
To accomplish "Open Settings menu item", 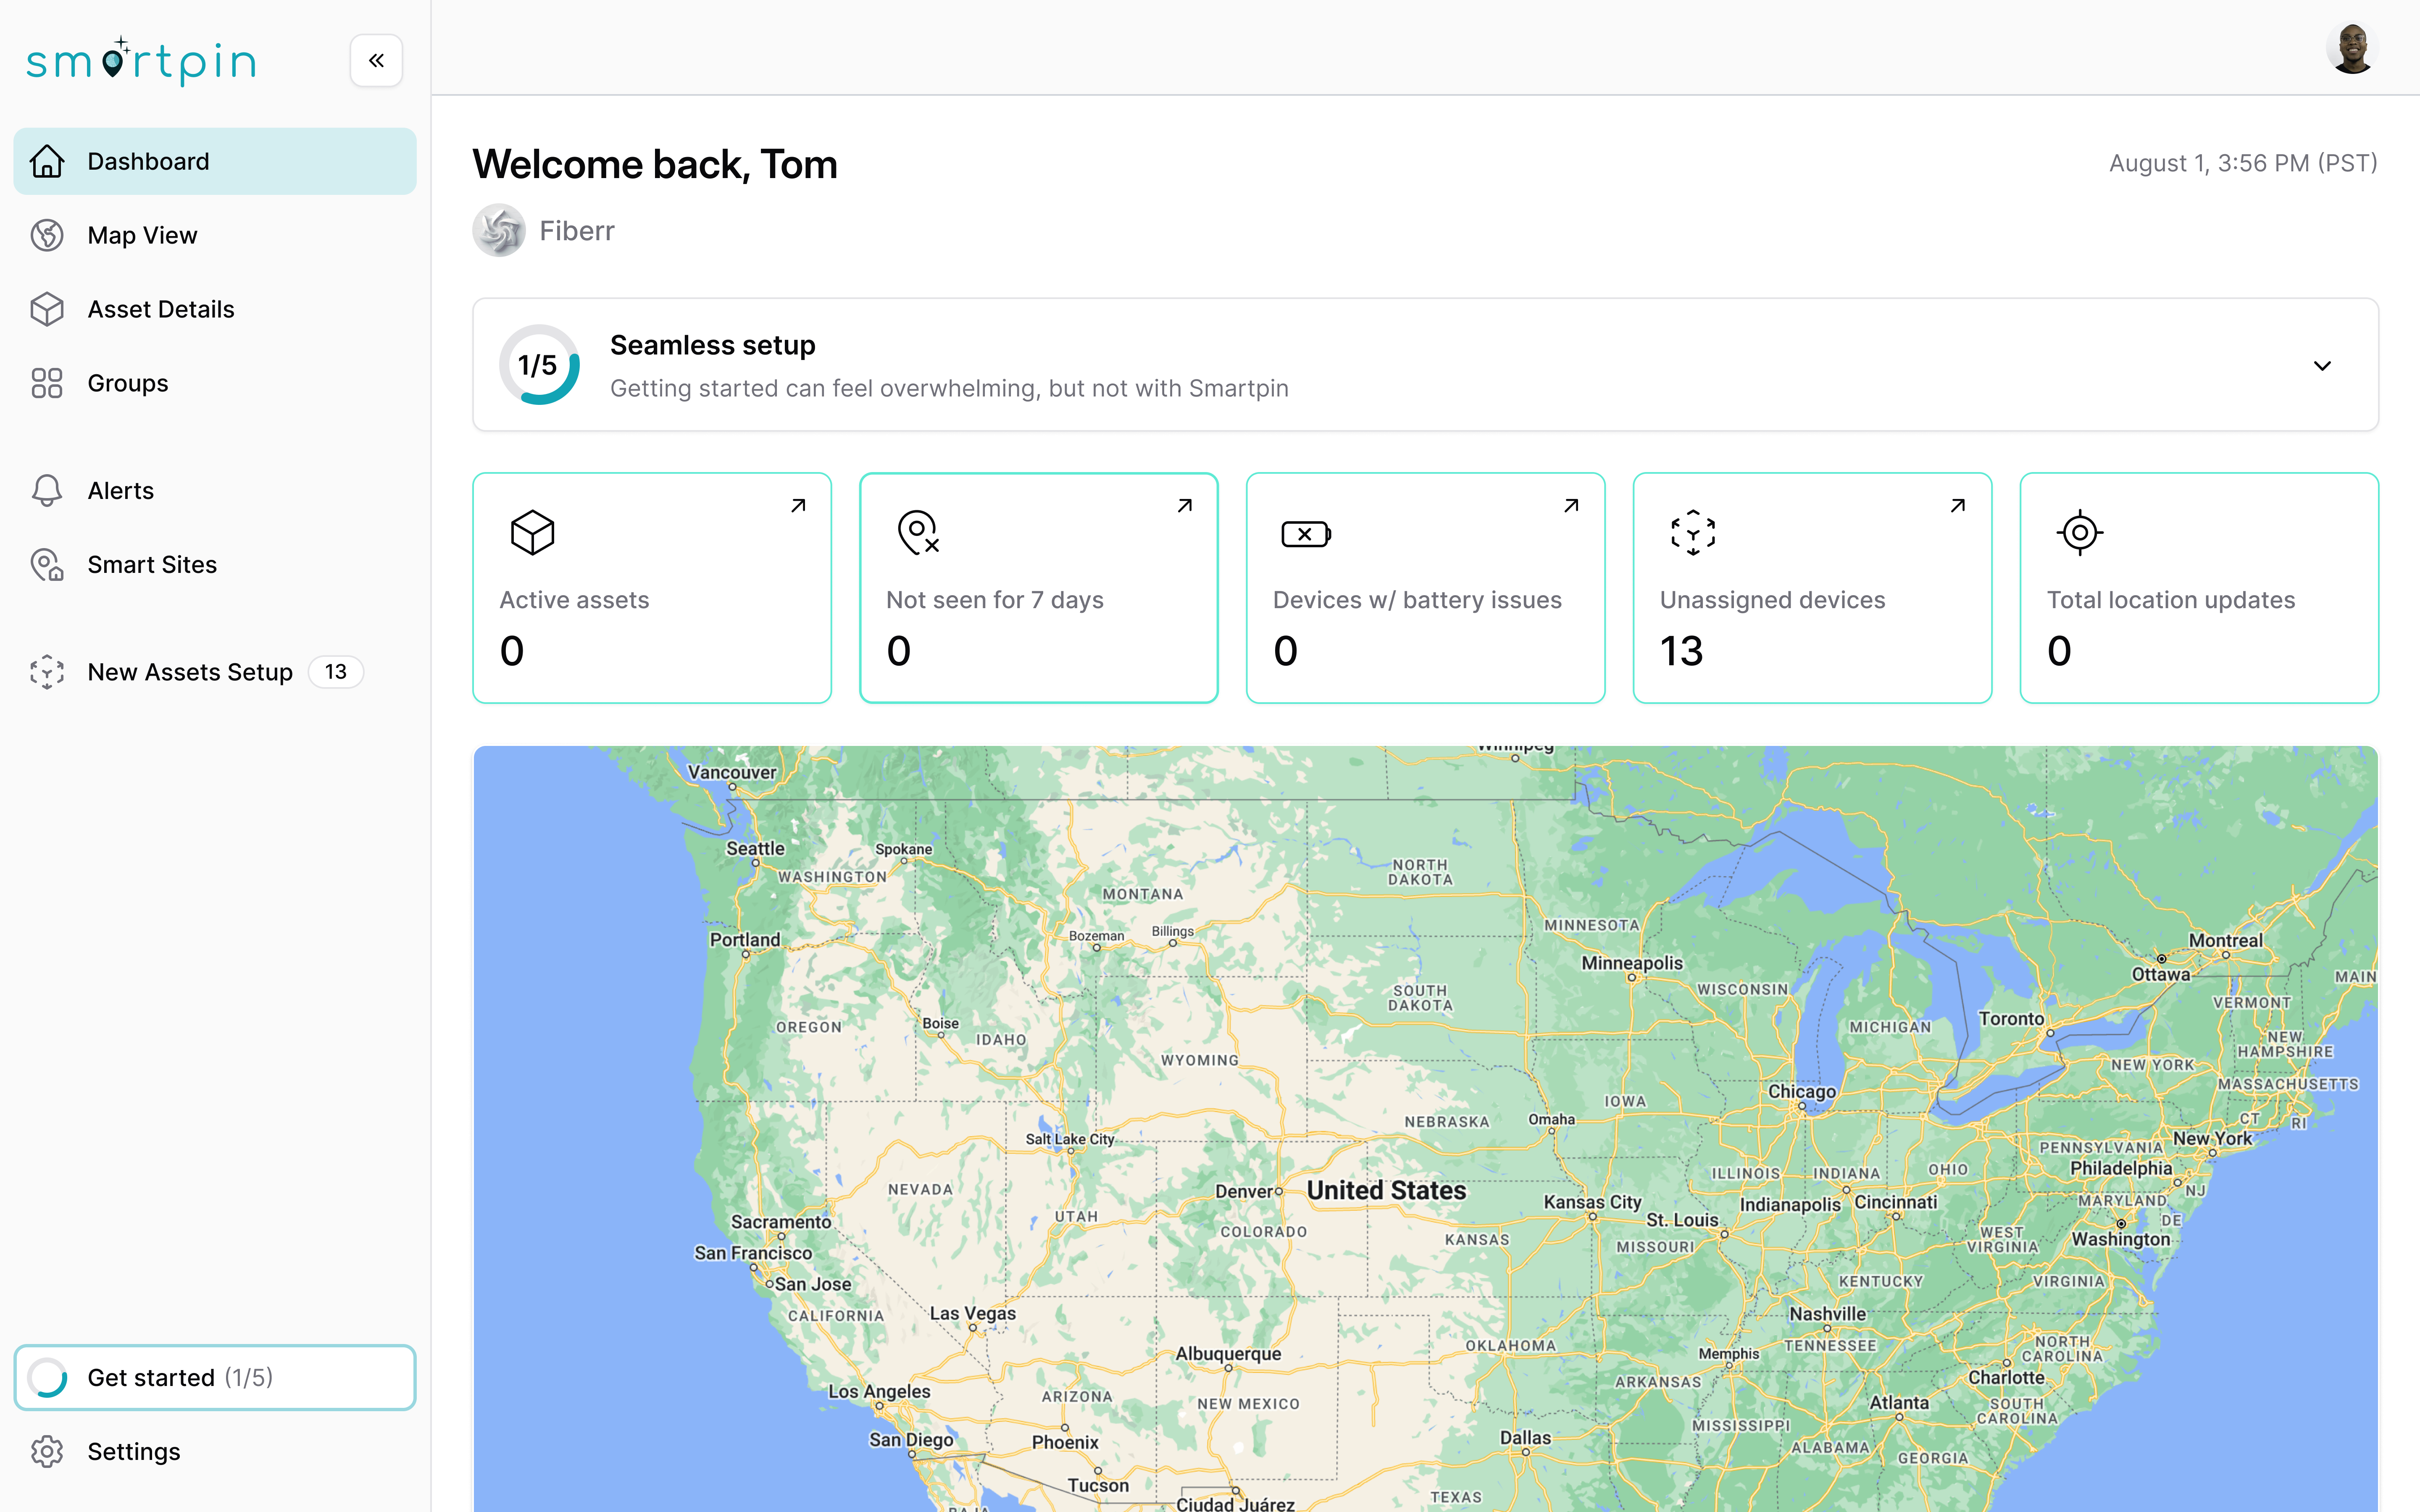I will coord(215,1451).
